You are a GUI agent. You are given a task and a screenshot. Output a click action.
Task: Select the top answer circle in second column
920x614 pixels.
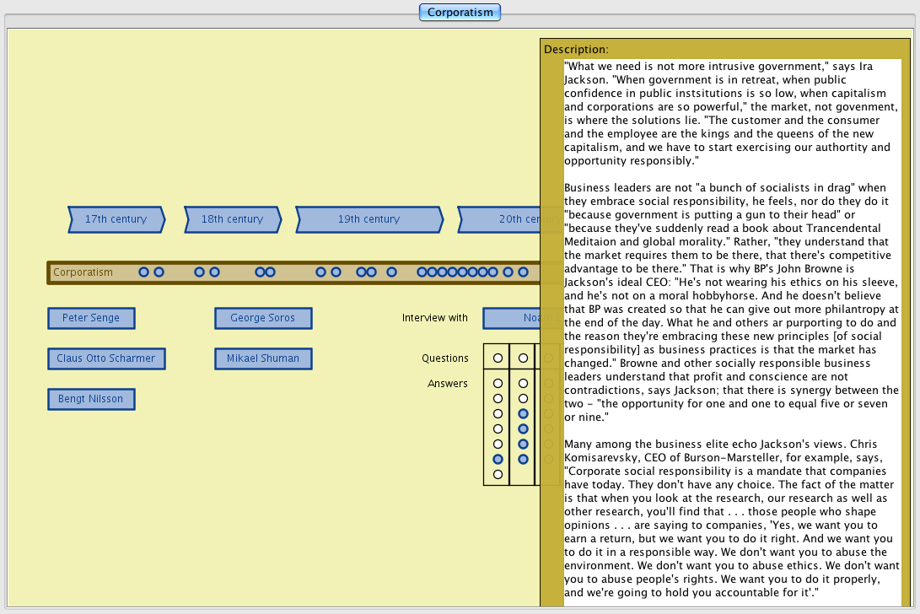523,384
